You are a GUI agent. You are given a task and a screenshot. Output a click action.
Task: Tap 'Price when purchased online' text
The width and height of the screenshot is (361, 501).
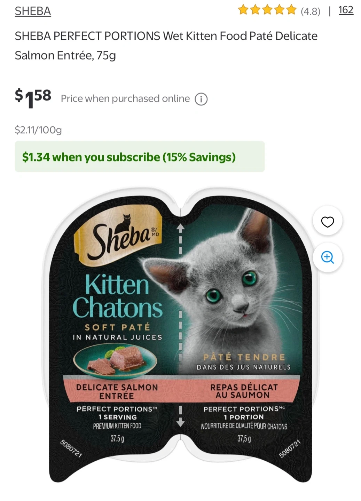pos(125,99)
